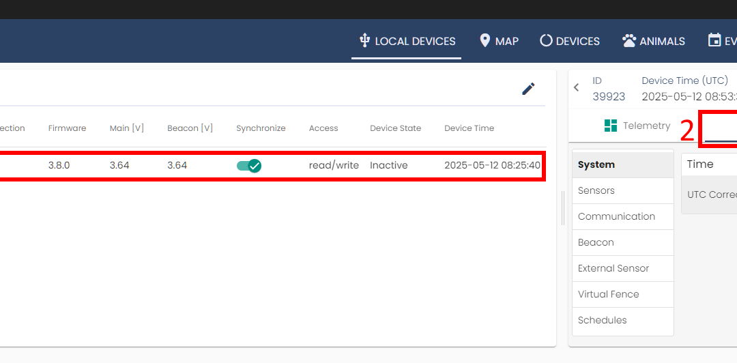This screenshot has height=363, width=737.
Task: Go to Communication settings
Action: coord(622,216)
